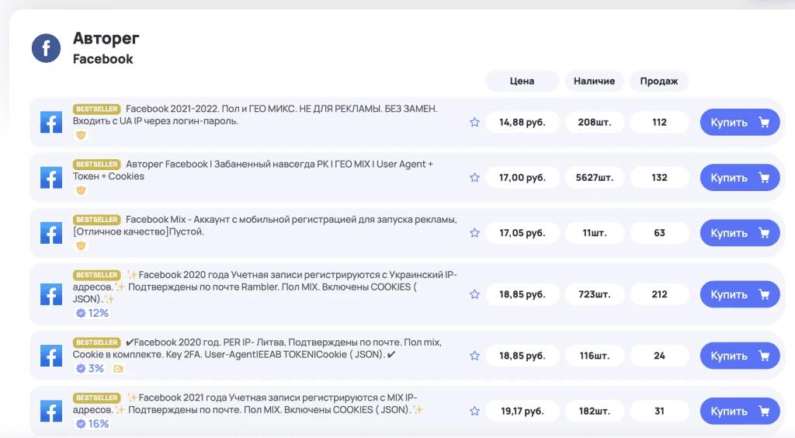Click sales count 31
Screen dimensions: 795x438
pos(659,411)
